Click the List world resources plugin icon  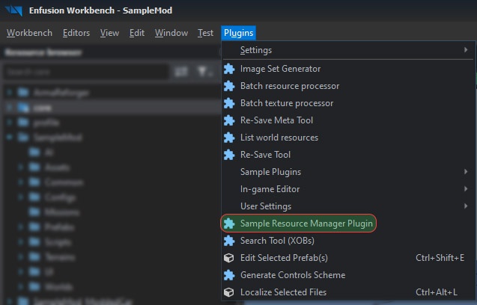230,138
